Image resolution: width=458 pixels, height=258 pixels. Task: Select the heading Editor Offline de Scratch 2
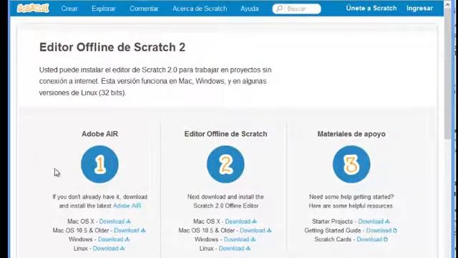tap(112, 47)
